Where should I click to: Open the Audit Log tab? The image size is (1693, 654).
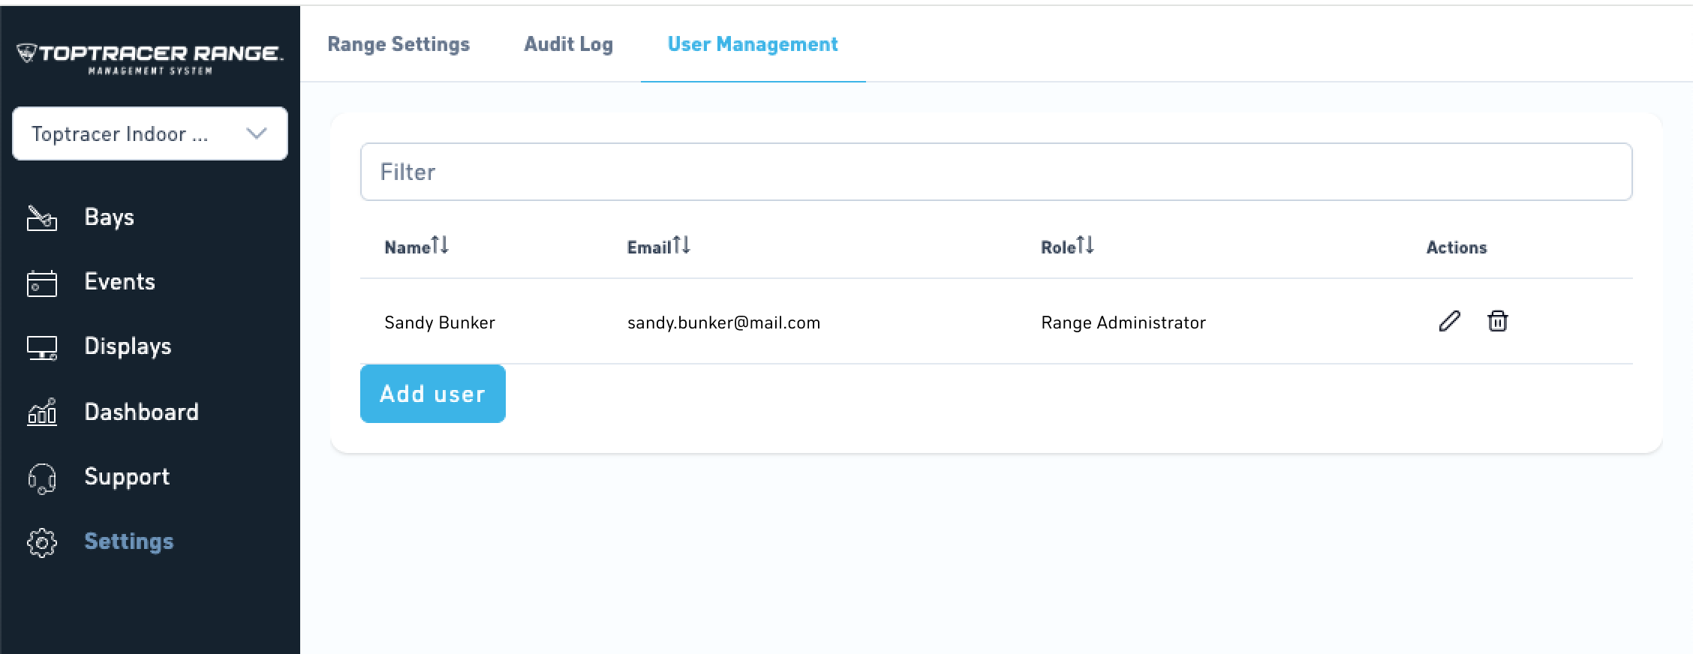[x=568, y=44]
